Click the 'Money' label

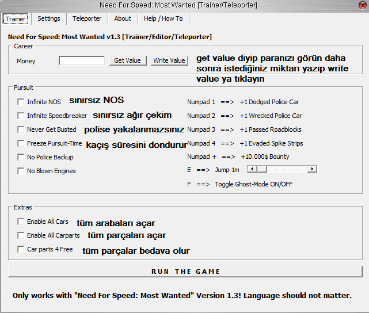[26, 61]
